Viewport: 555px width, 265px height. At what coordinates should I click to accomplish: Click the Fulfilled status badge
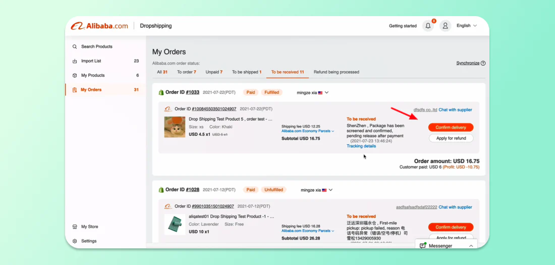[272, 92]
